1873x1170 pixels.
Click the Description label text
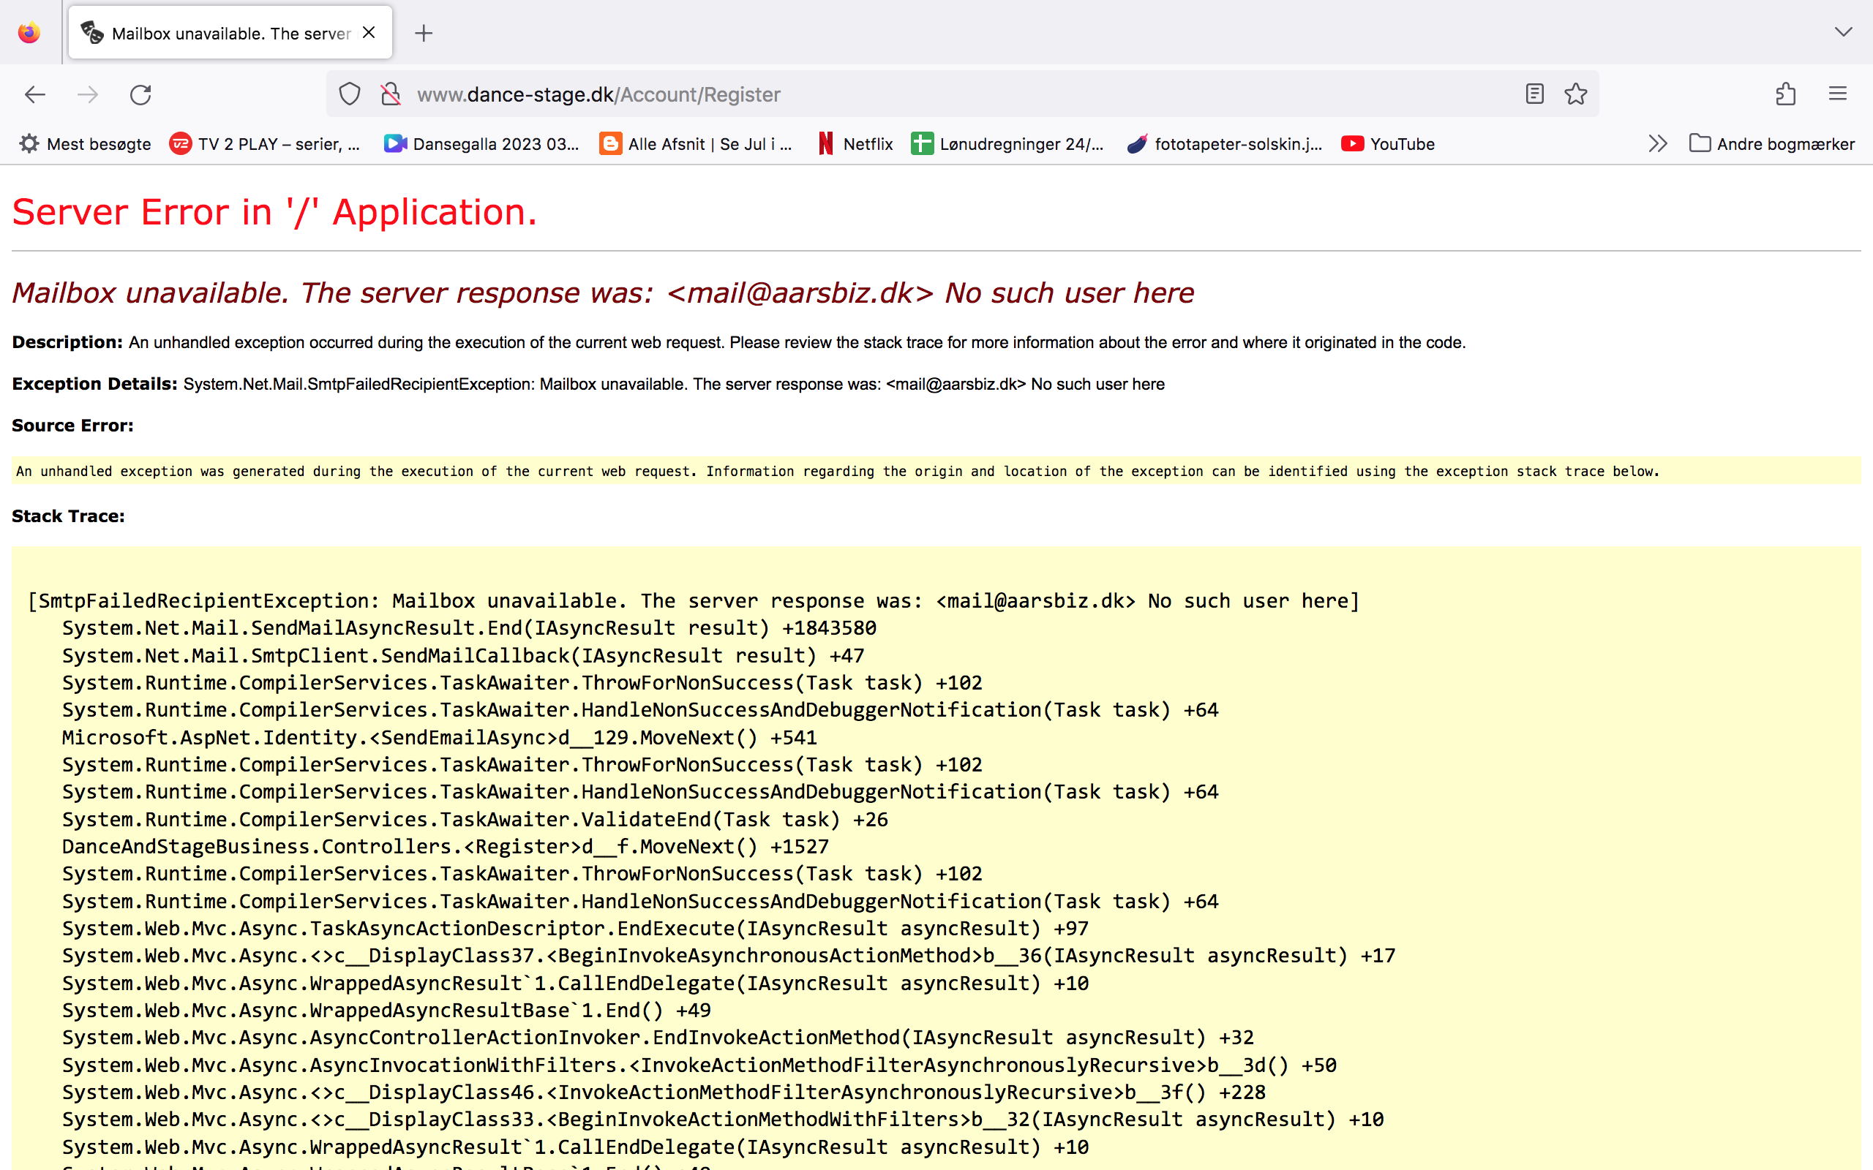(x=67, y=342)
